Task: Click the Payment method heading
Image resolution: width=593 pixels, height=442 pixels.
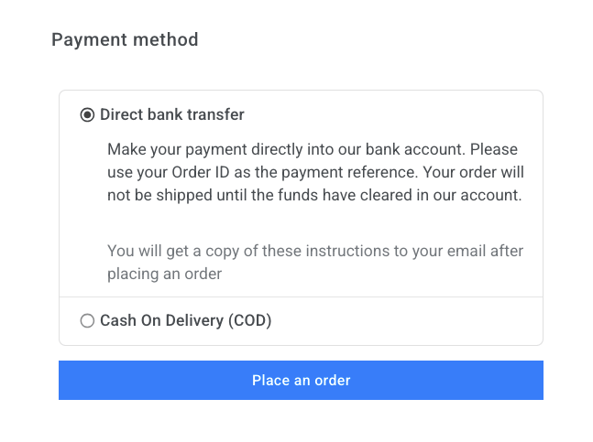Action: (125, 39)
